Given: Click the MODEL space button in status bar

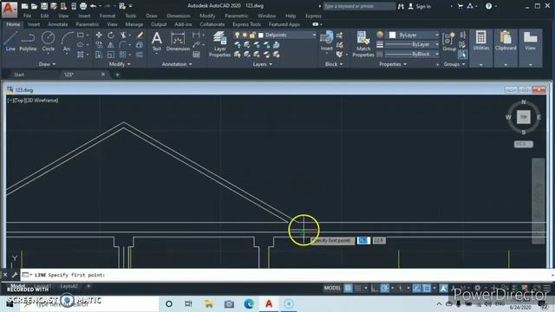Looking at the screenshot, I should pos(332,288).
